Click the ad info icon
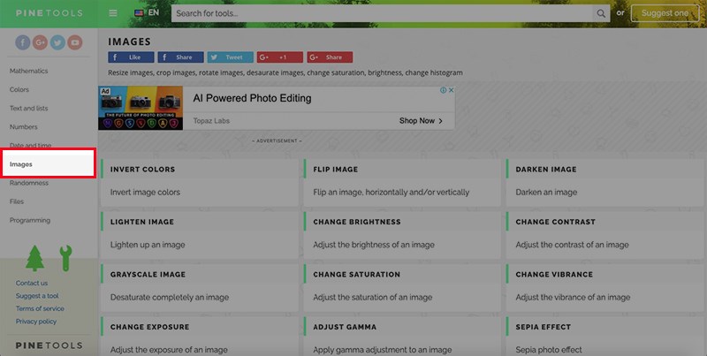This screenshot has height=356, width=707. click(x=444, y=90)
